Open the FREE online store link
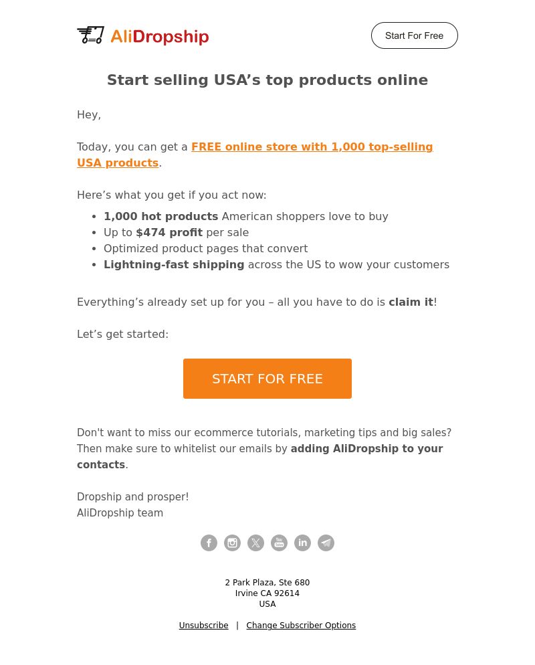Image resolution: width=535 pixels, height=665 pixels. point(255,155)
